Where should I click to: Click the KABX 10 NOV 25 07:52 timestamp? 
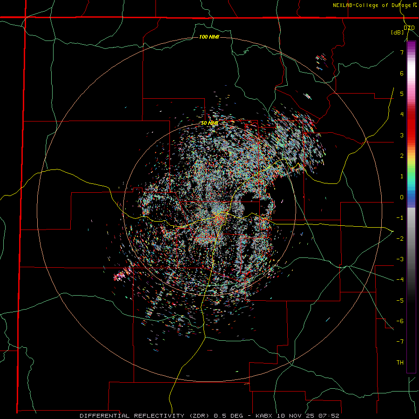click(x=297, y=416)
